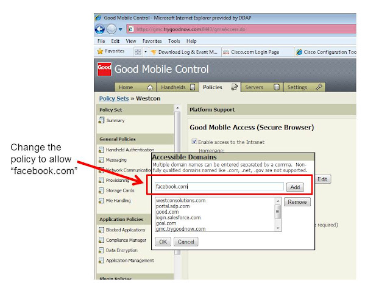Viewport: 390px width, 293px height.
Task: Click the Summary page icon
Action: pyautogui.click(x=101, y=120)
